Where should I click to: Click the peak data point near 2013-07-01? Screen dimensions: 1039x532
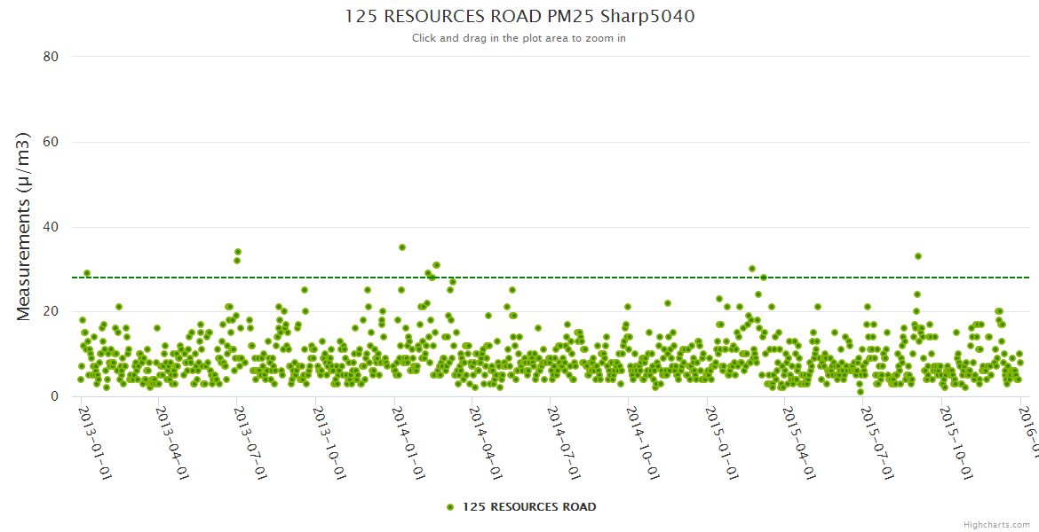[238, 252]
